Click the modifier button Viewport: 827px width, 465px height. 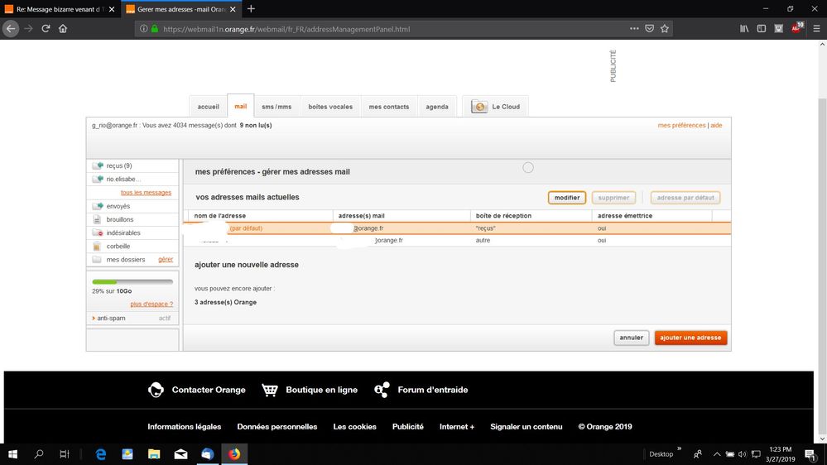coord(567,198)
